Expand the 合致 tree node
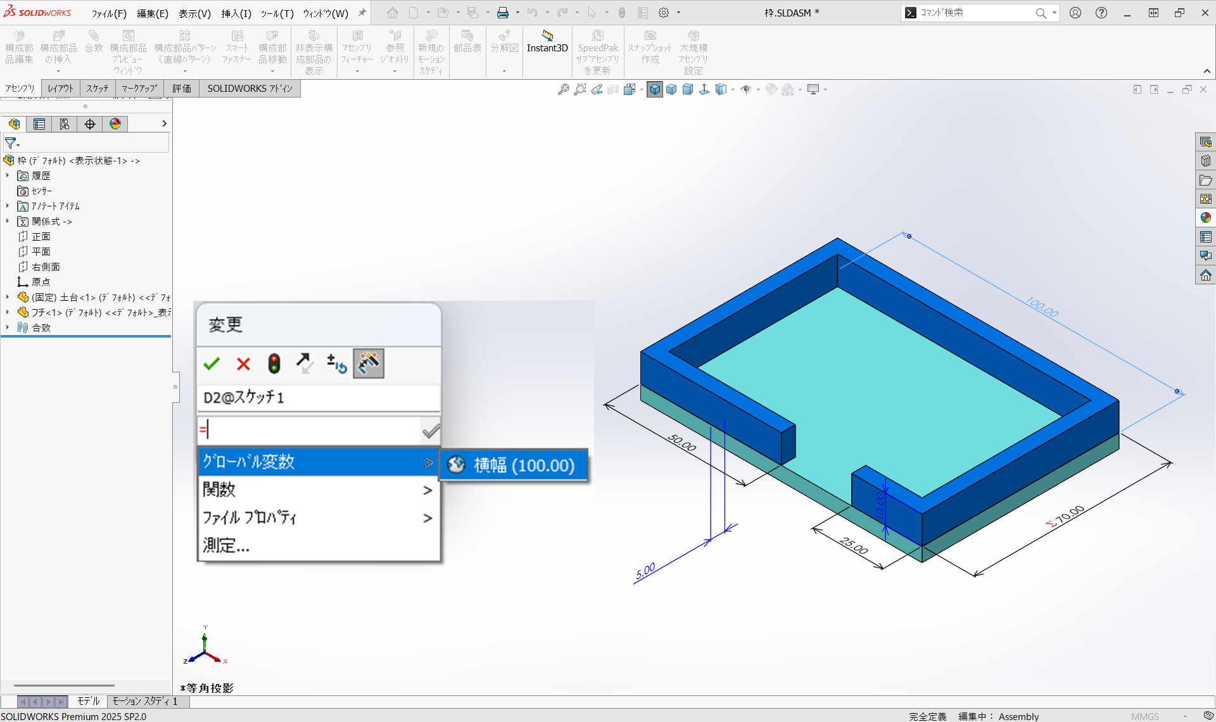The height and width of the screenshot is (722, 1216). pyautogui.click(x=8, y=327)
